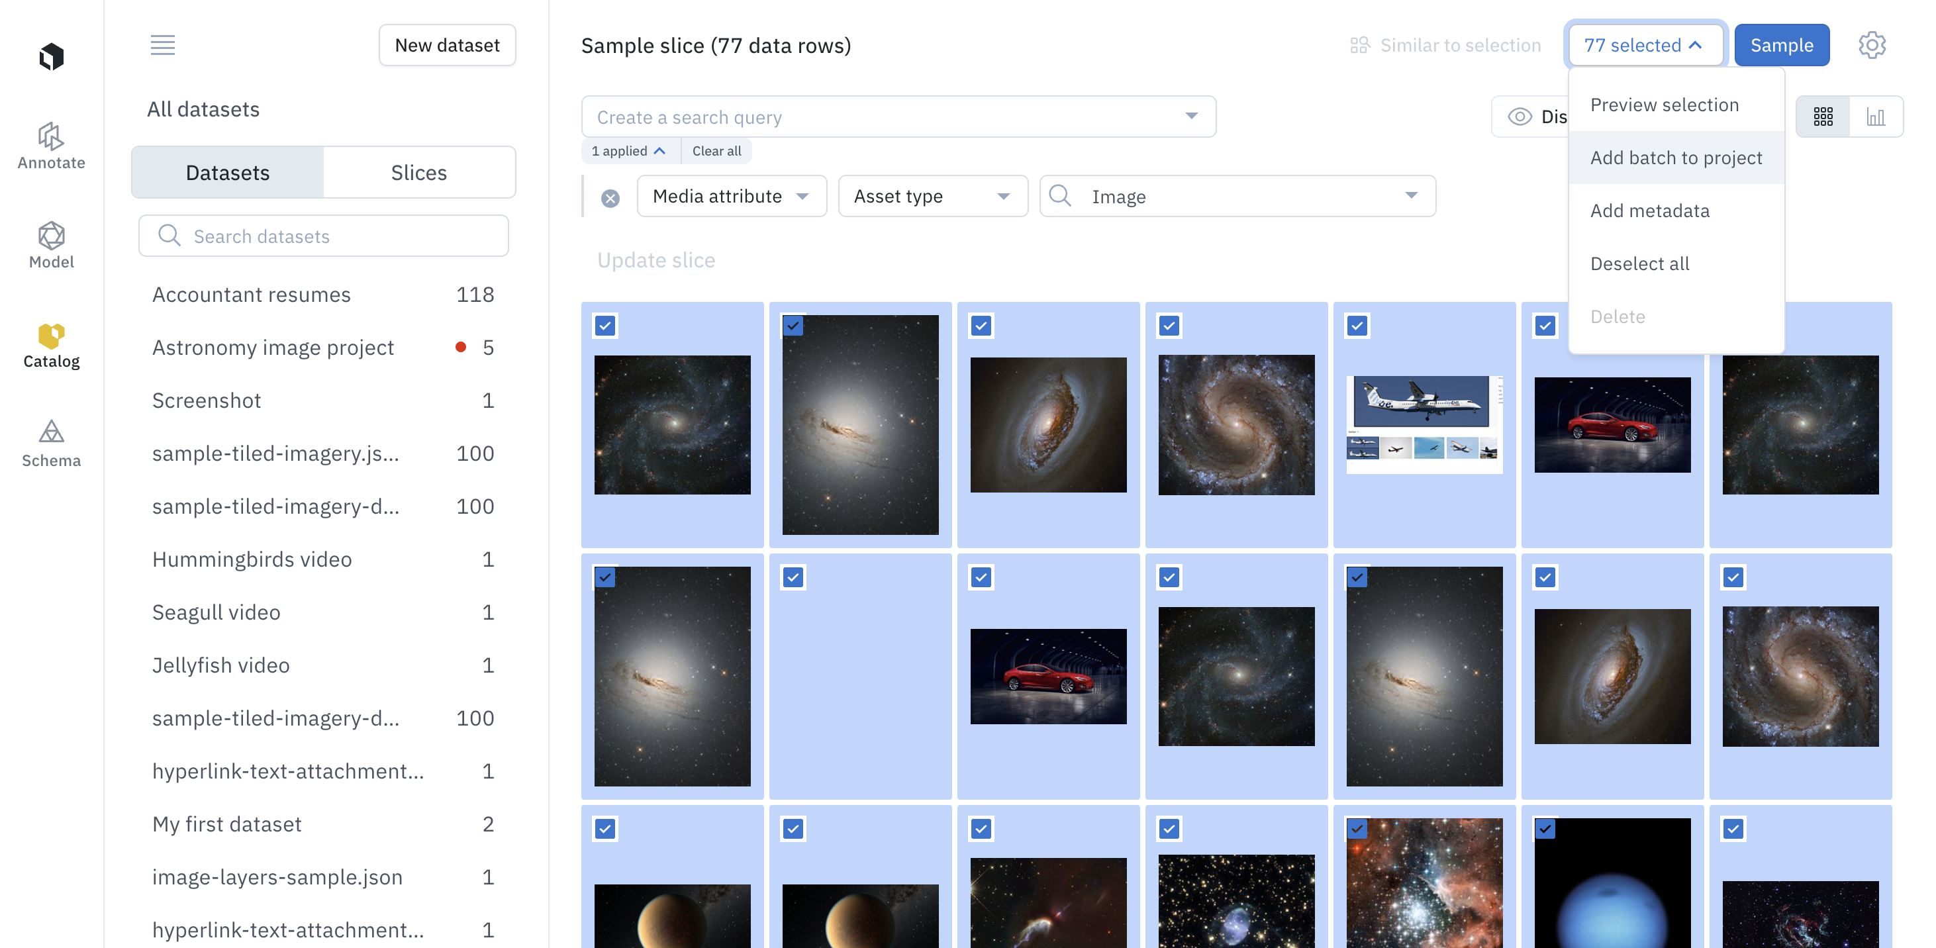
Task: Click the Search datasets field
Action: tap(323, 236)
